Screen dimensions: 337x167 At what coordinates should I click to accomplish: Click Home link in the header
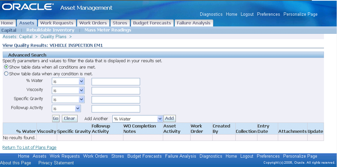click(x=232, y=14)
